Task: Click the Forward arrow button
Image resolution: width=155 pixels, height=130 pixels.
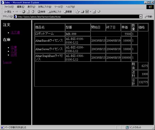Action: point(17,12)
